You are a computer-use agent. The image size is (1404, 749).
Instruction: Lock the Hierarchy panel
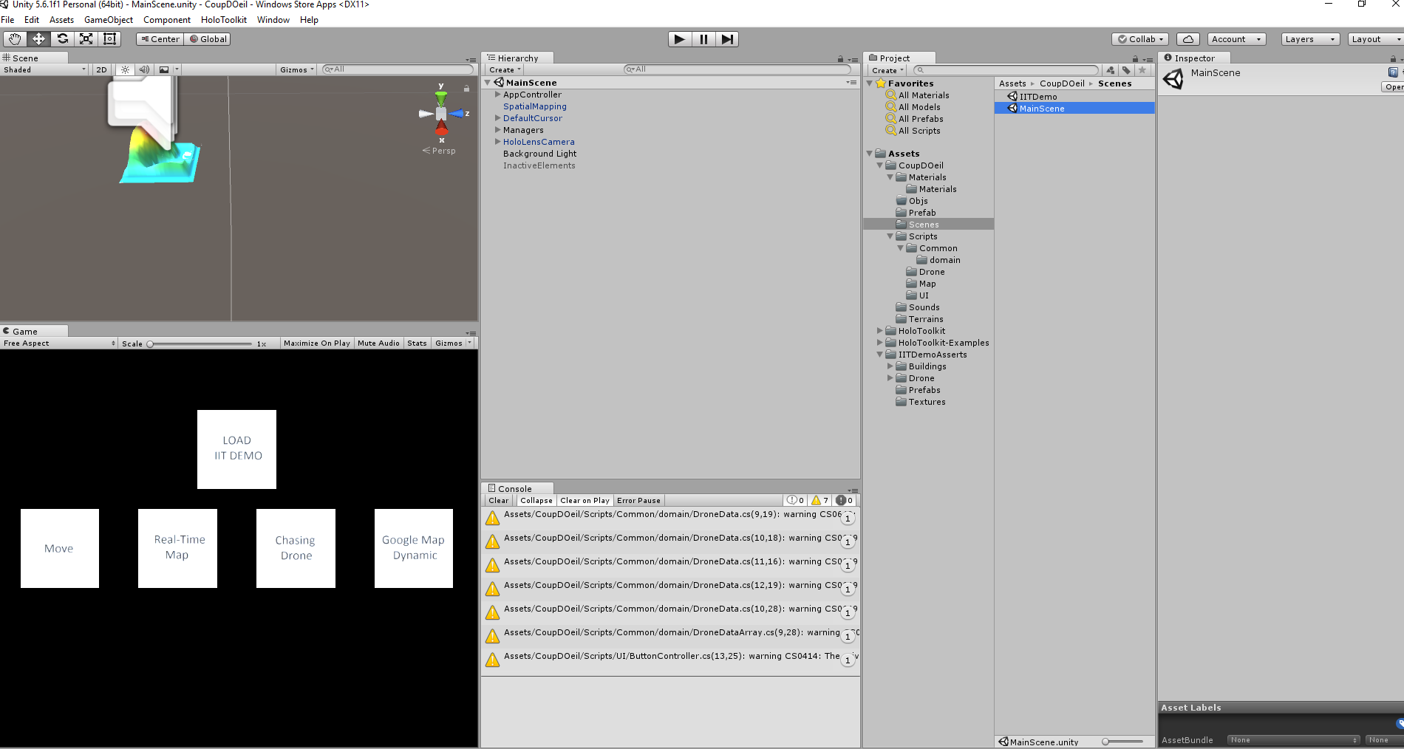click(840, 59)
